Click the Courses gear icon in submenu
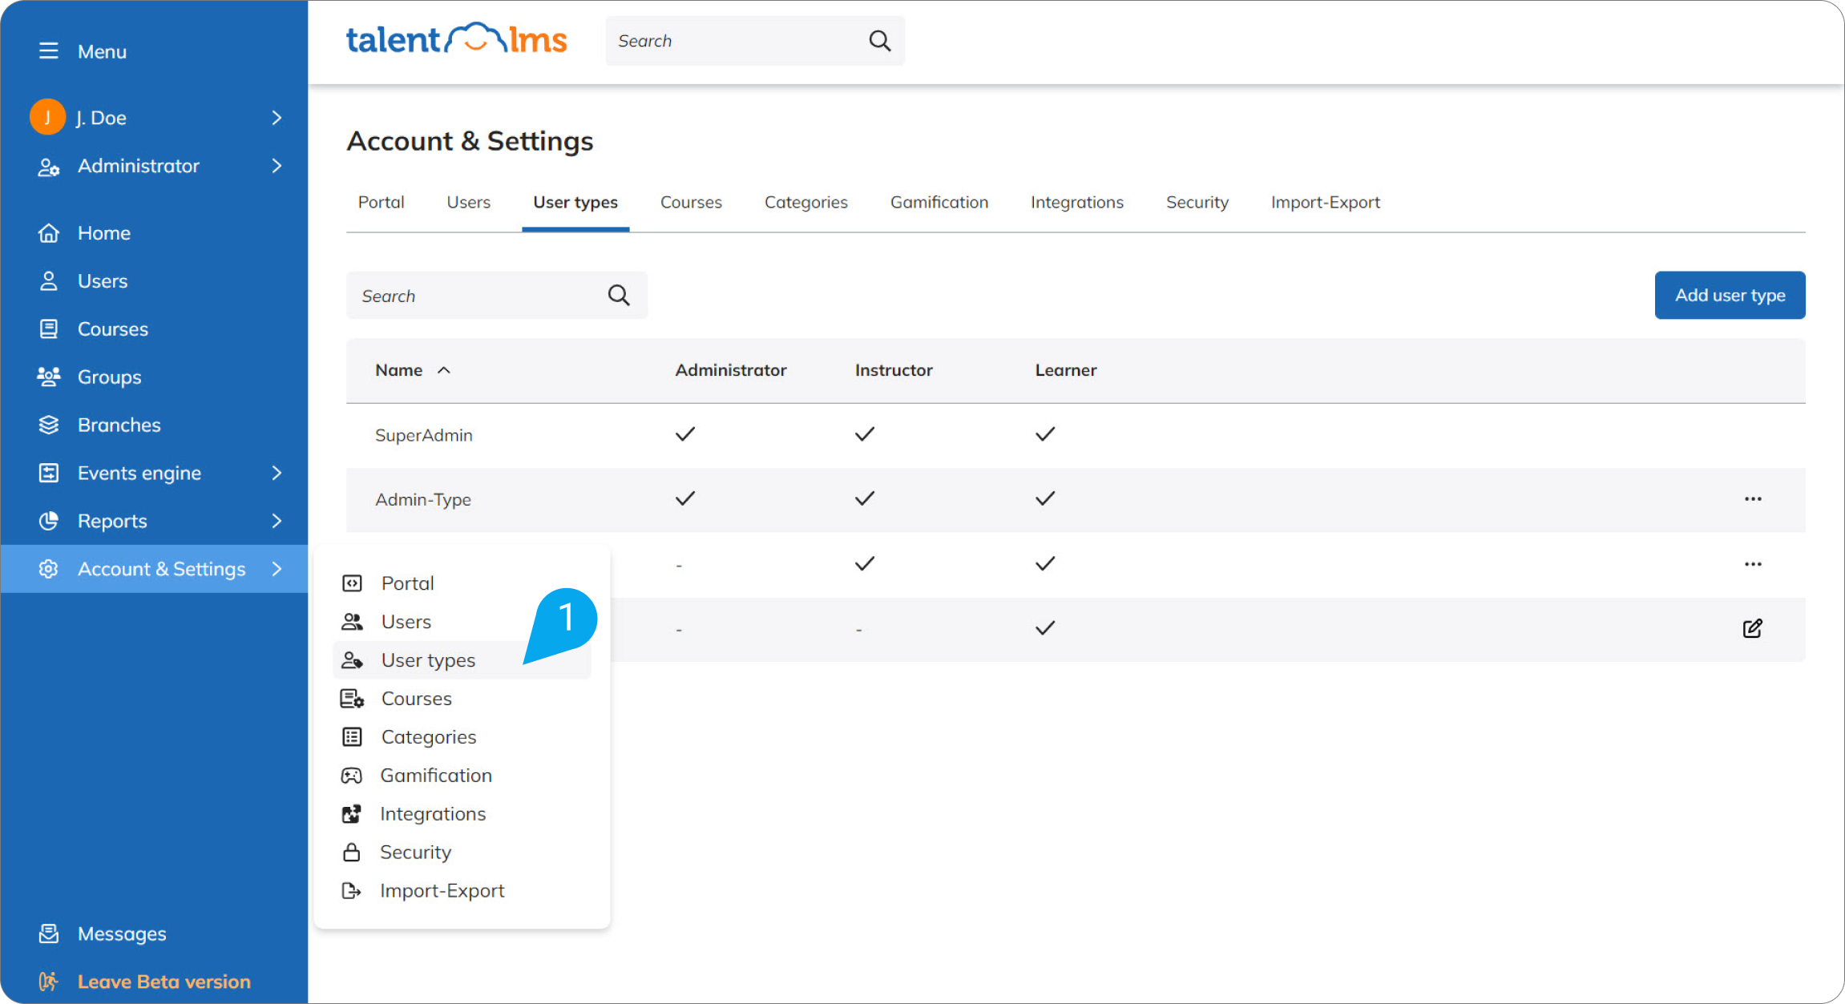The image size is (1845, 1004). pos(352,699)
